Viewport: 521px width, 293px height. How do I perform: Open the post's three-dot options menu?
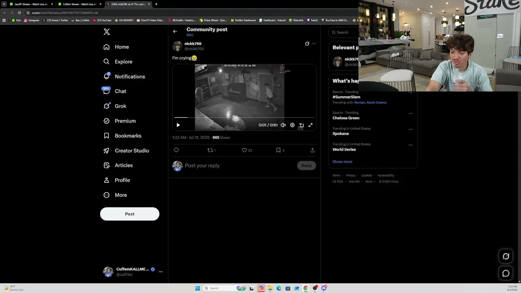pyautogui.click(x=314, y=44)
